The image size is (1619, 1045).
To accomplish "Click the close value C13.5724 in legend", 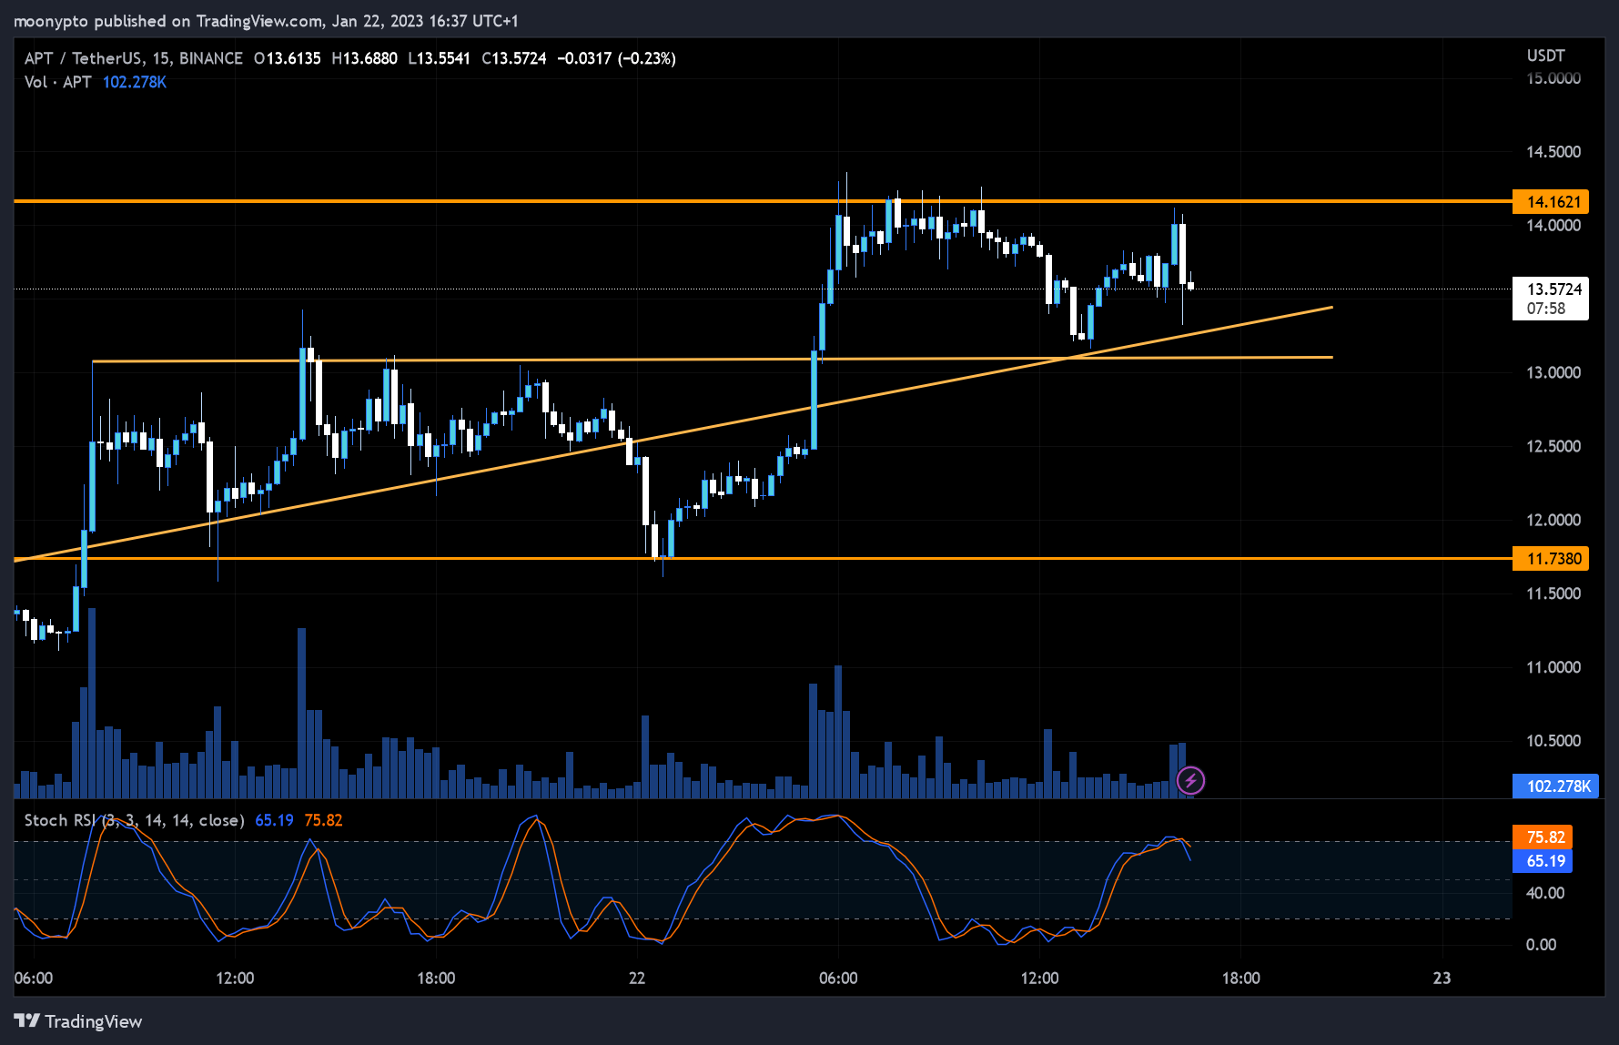I will [514, 58].
